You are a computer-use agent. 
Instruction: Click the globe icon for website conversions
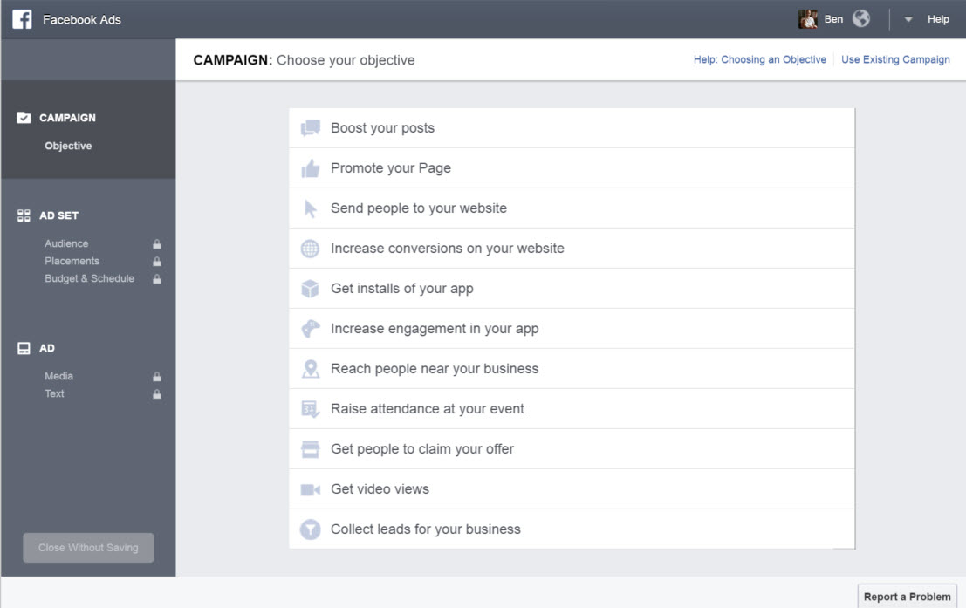tap(310, 249)
